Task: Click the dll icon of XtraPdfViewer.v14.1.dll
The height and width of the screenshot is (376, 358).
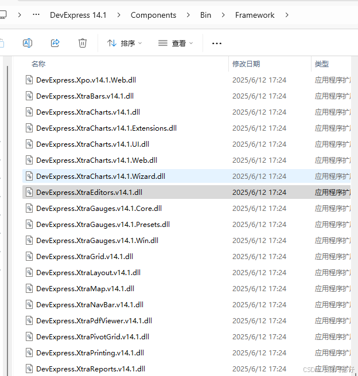Action: click(29, 321)
